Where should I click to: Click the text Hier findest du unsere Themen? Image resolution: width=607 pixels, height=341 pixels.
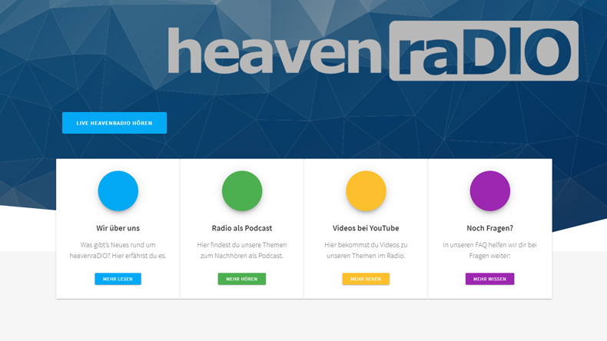point(242,245)
